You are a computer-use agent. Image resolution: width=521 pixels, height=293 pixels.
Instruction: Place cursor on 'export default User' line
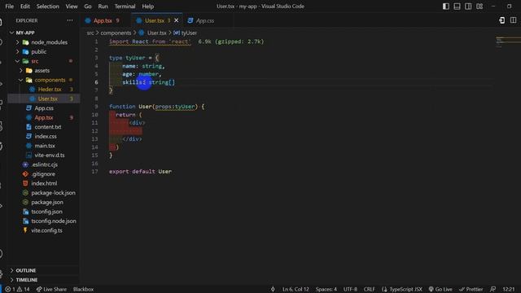click(x=140, y=172)
